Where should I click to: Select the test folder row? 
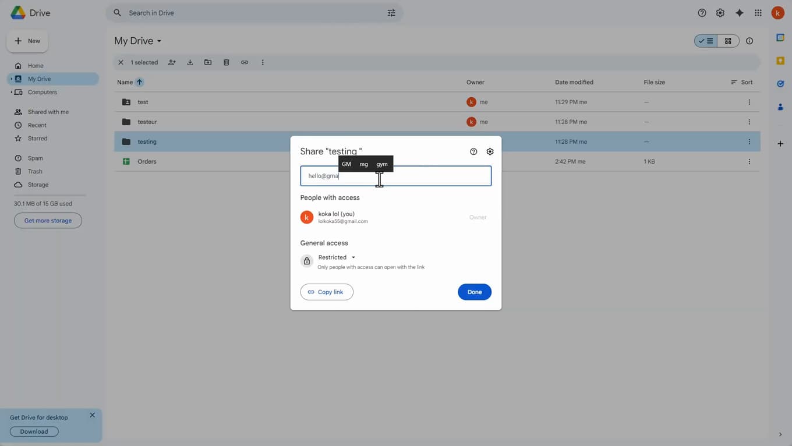click(x=437, y=102)
